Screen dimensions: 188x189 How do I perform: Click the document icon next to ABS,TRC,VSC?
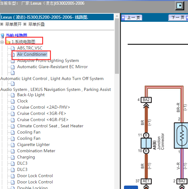coord(13,48)
